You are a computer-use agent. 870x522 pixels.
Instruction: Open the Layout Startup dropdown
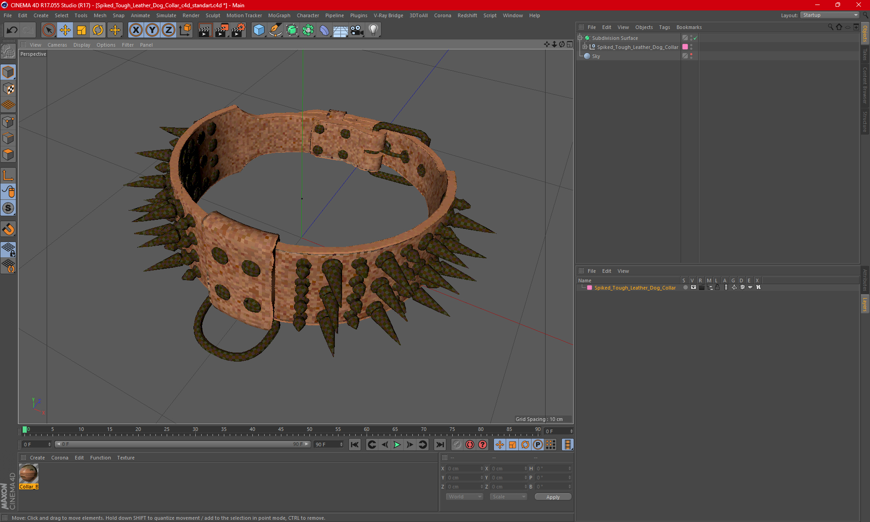pyautogui.click(x=830, y=15)
